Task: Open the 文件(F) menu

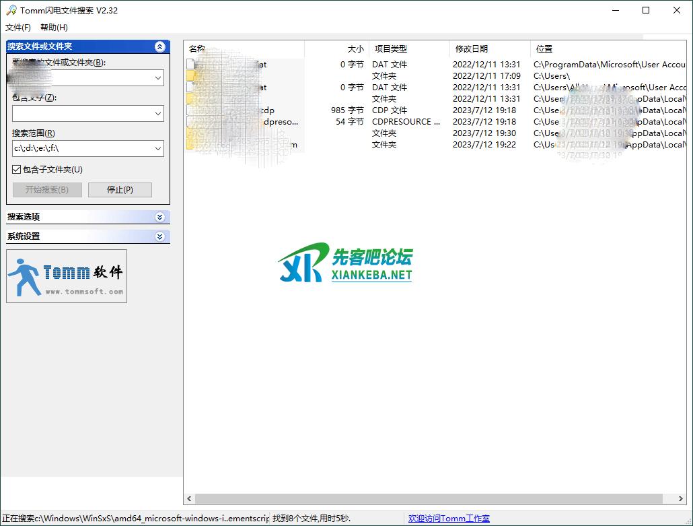Action: pos(18,28)
